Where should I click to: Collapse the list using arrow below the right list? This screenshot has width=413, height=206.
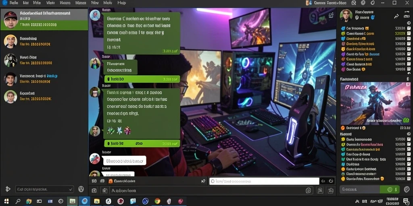(409, 74)
